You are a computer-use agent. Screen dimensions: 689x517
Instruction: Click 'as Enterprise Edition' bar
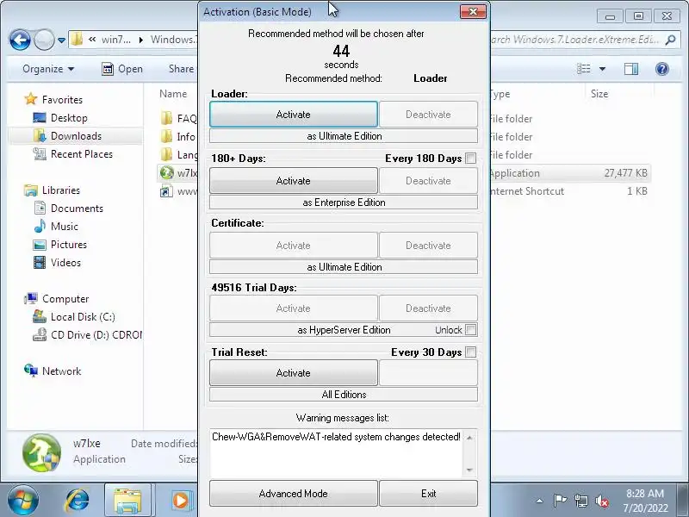(x=344, y=202)
